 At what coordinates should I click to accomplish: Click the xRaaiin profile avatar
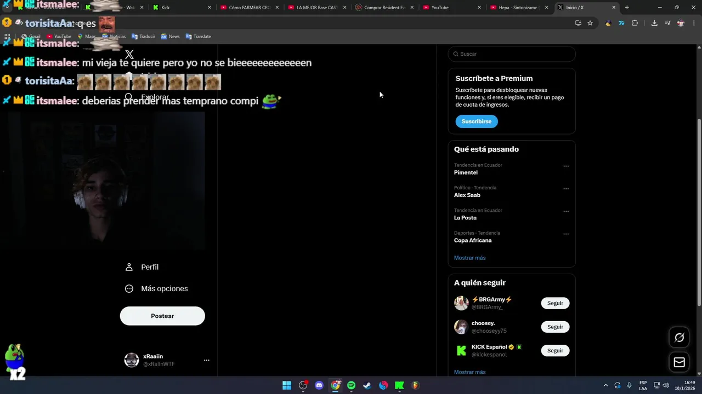coord(132,360)
